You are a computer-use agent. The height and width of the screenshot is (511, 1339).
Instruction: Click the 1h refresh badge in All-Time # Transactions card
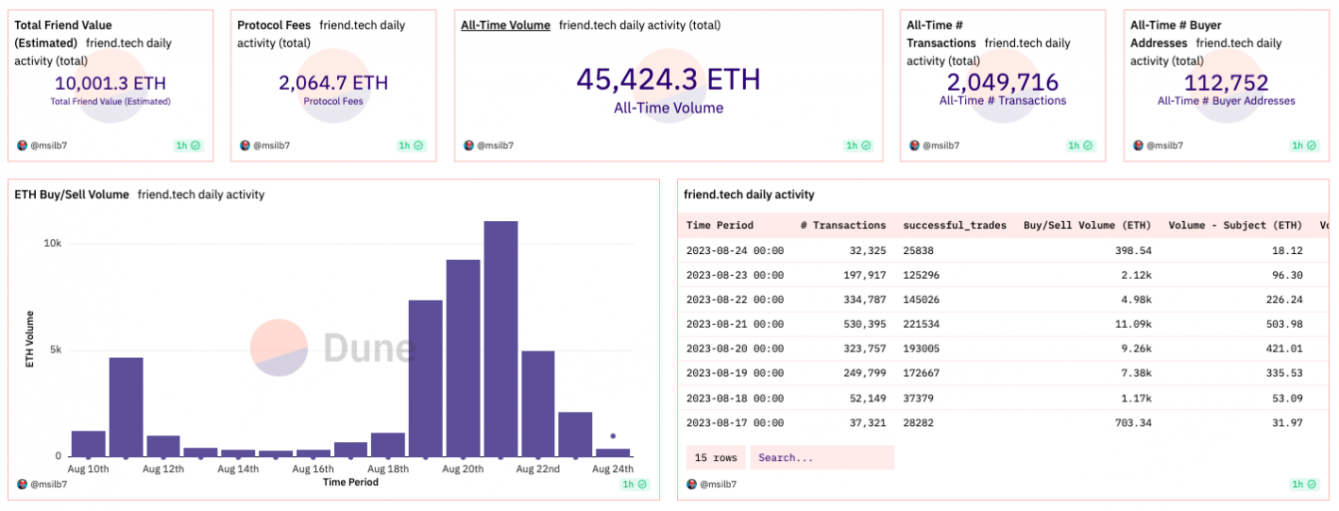(x=1080, y=145)
